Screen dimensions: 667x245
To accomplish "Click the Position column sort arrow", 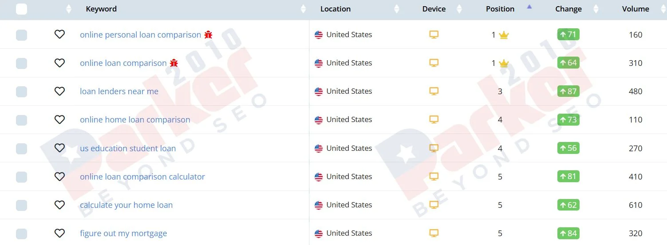I will (x=529, y=7).
